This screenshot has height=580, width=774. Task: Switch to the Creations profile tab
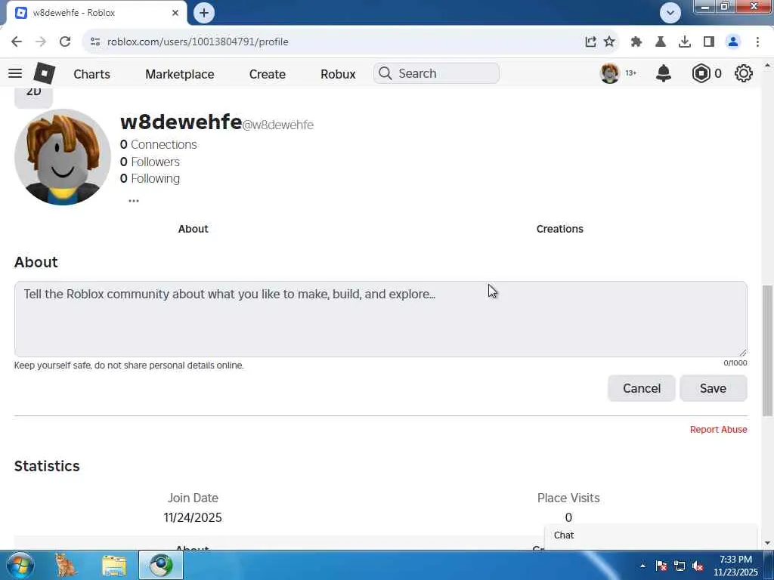[x=560, y=229]
